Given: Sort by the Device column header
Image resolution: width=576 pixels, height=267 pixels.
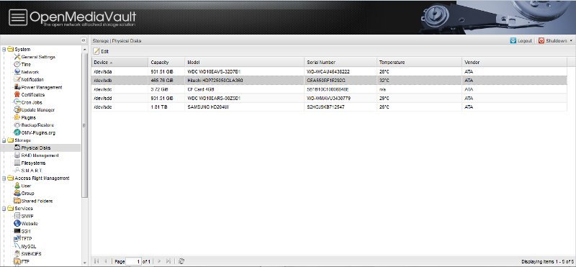Looking at the screenshot, I should (x=120, y=63).
